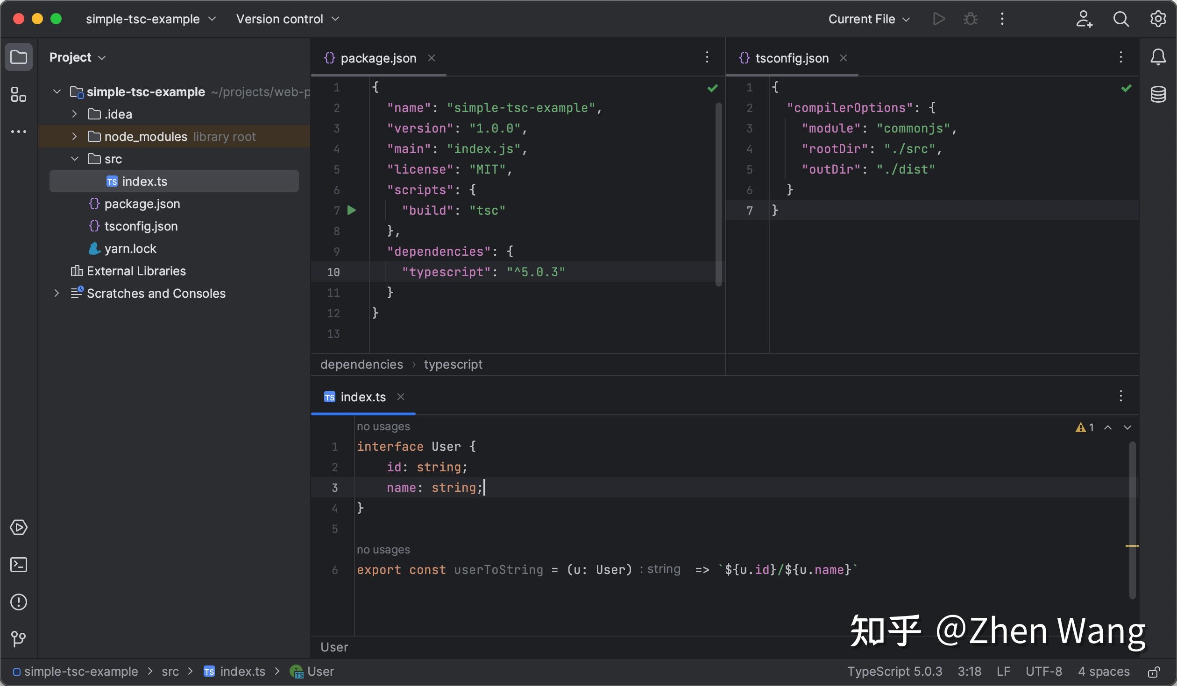Expand the .idea folder
Viewport: 1177px width, 686px height.
pyautogui.click(x=74, y=113)
